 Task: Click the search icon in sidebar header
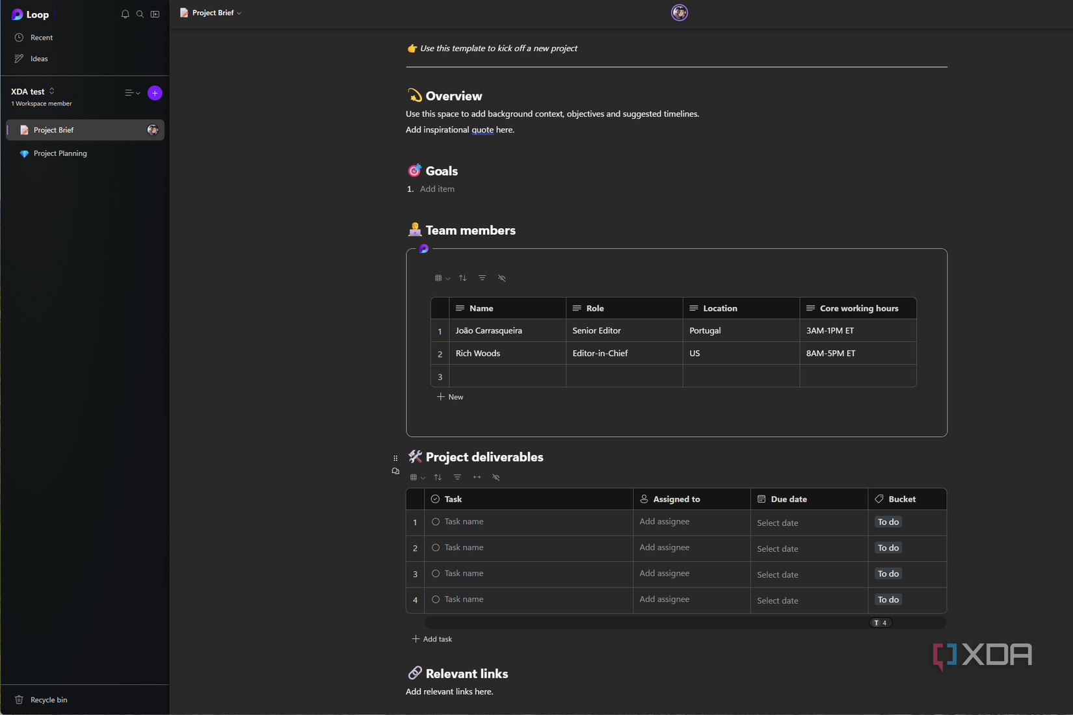(x=140, y=14)
